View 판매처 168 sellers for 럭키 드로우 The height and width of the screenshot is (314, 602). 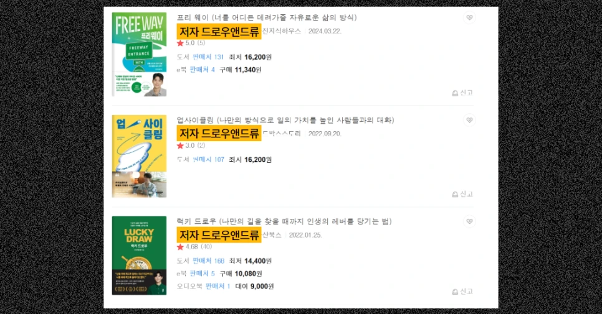point(209,261)
